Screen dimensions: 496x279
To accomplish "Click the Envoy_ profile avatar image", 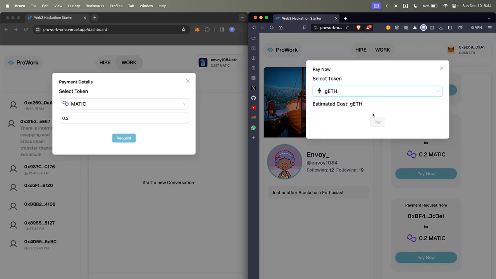I will click(284, 162).
